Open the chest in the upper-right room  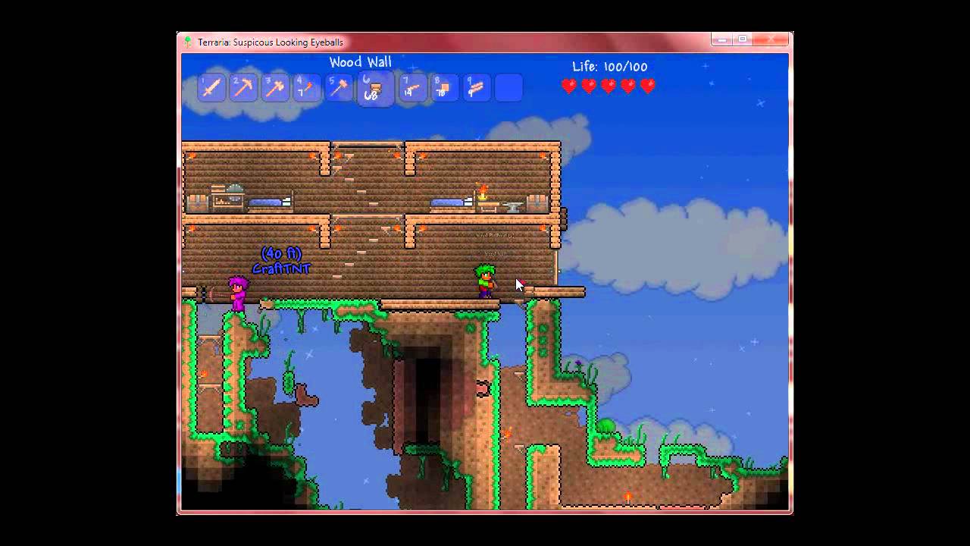[x=537, y=203]
